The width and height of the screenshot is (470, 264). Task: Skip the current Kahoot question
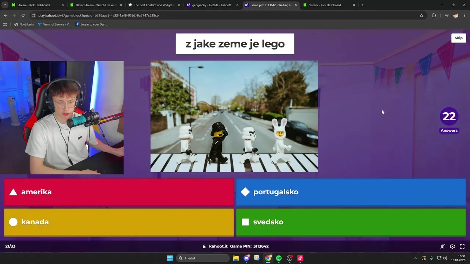[459, 38]
